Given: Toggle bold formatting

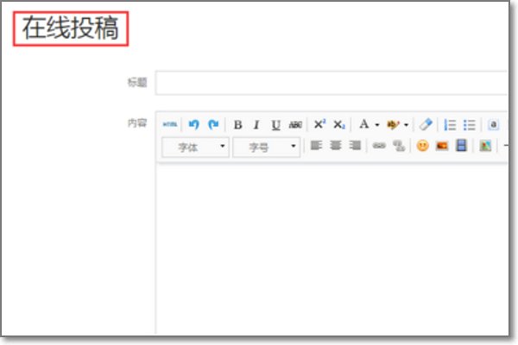Looking at the screenshot, I should coord(238,125).
